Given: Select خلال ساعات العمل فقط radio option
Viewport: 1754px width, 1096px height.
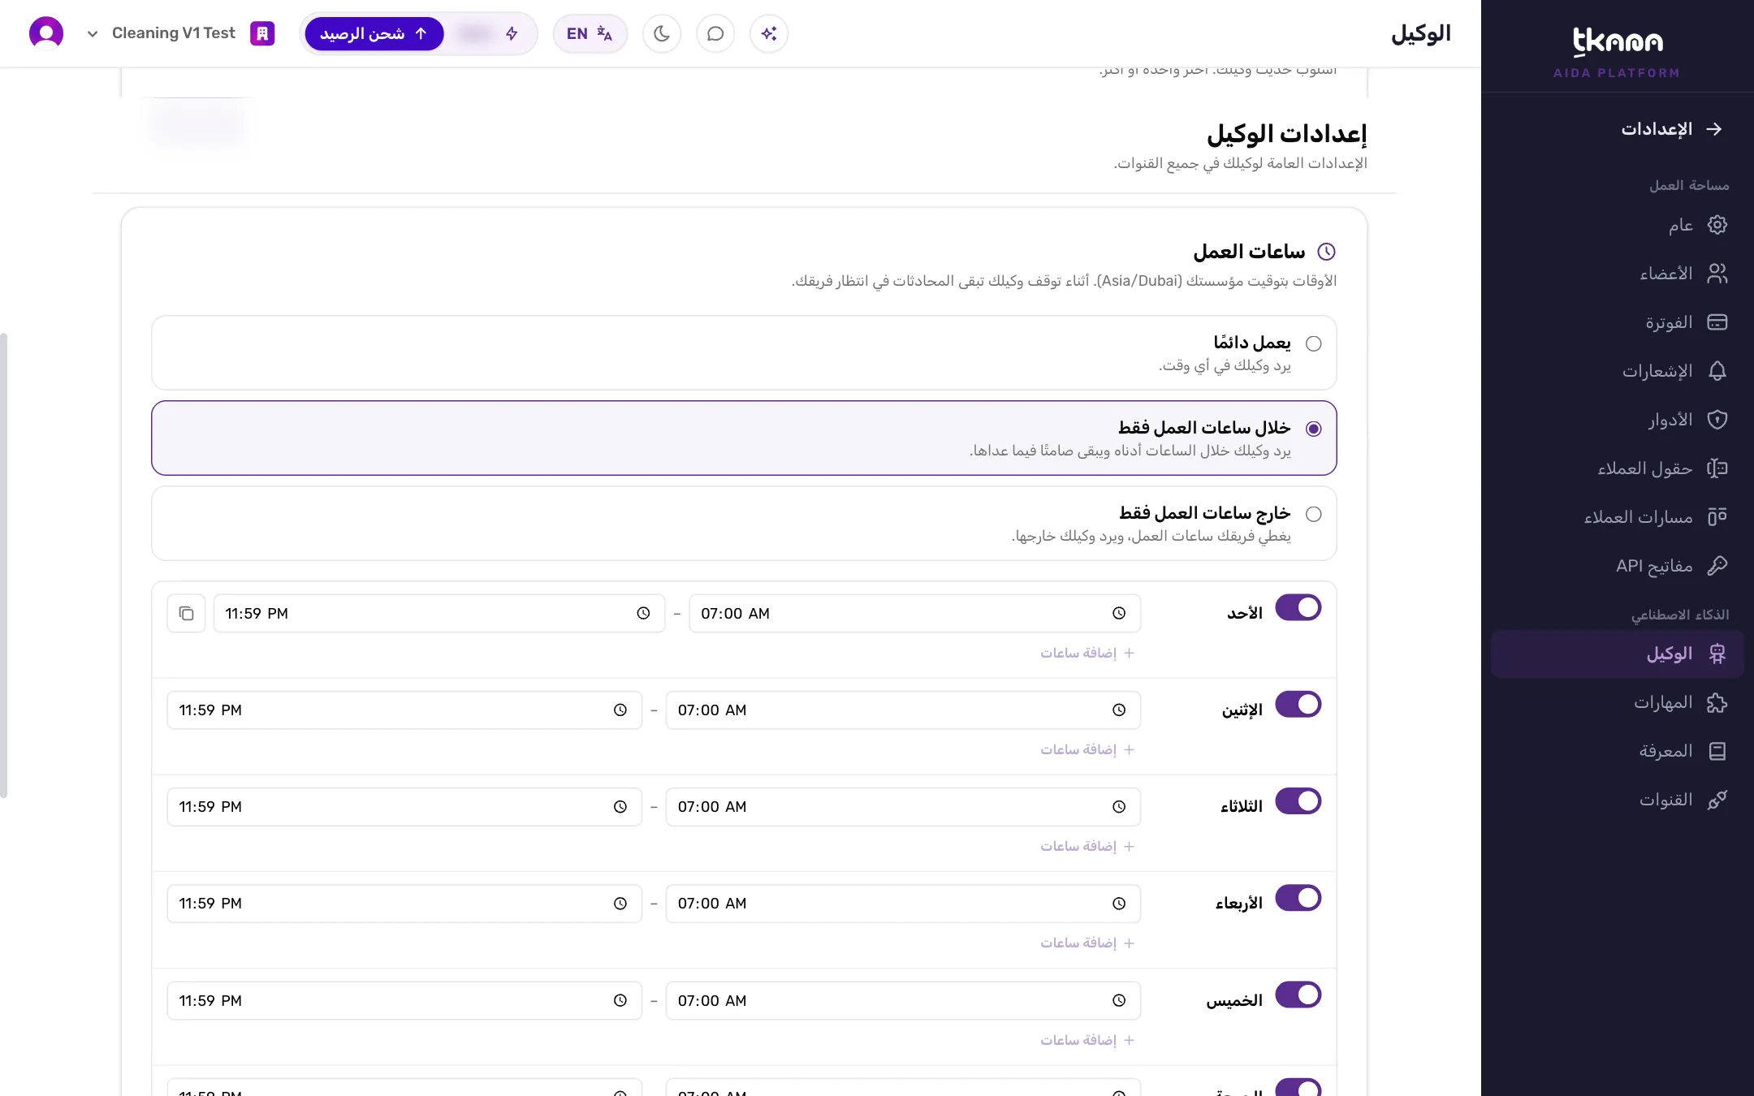Looking at the screenshot, I should tap(1313, 429).
